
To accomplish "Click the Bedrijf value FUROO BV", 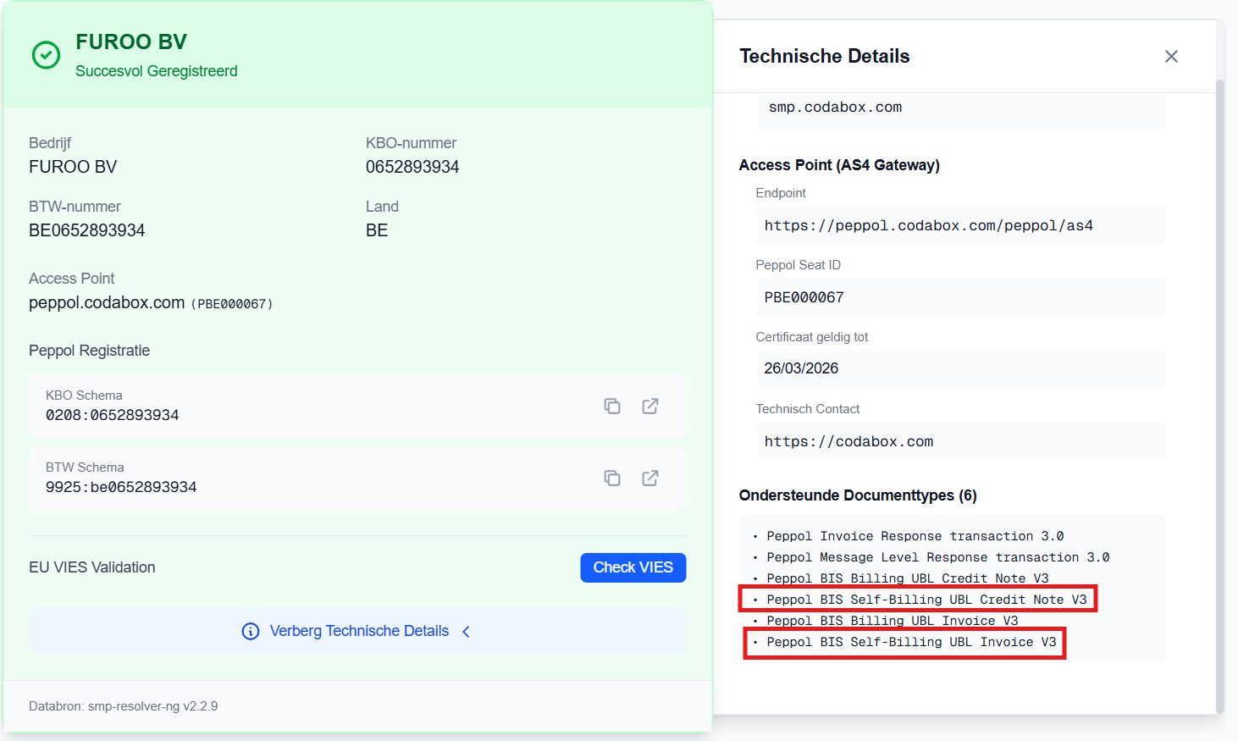I will (73, 167).
